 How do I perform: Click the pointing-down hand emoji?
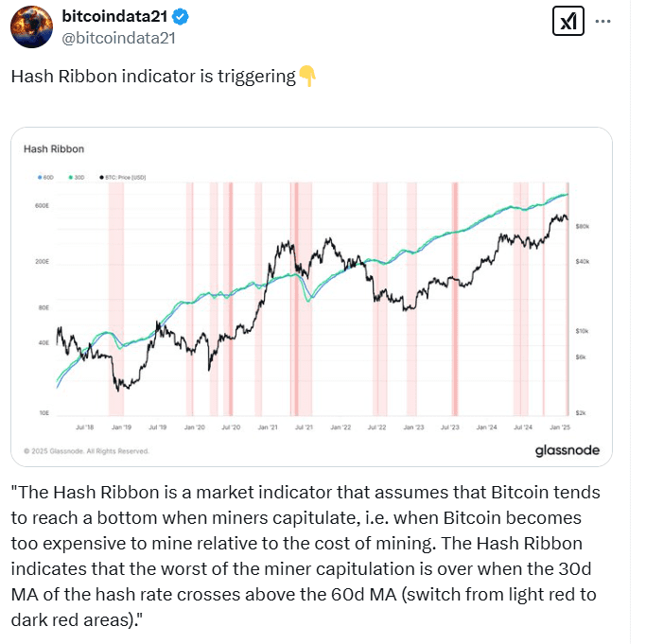[x=307, y=76]
